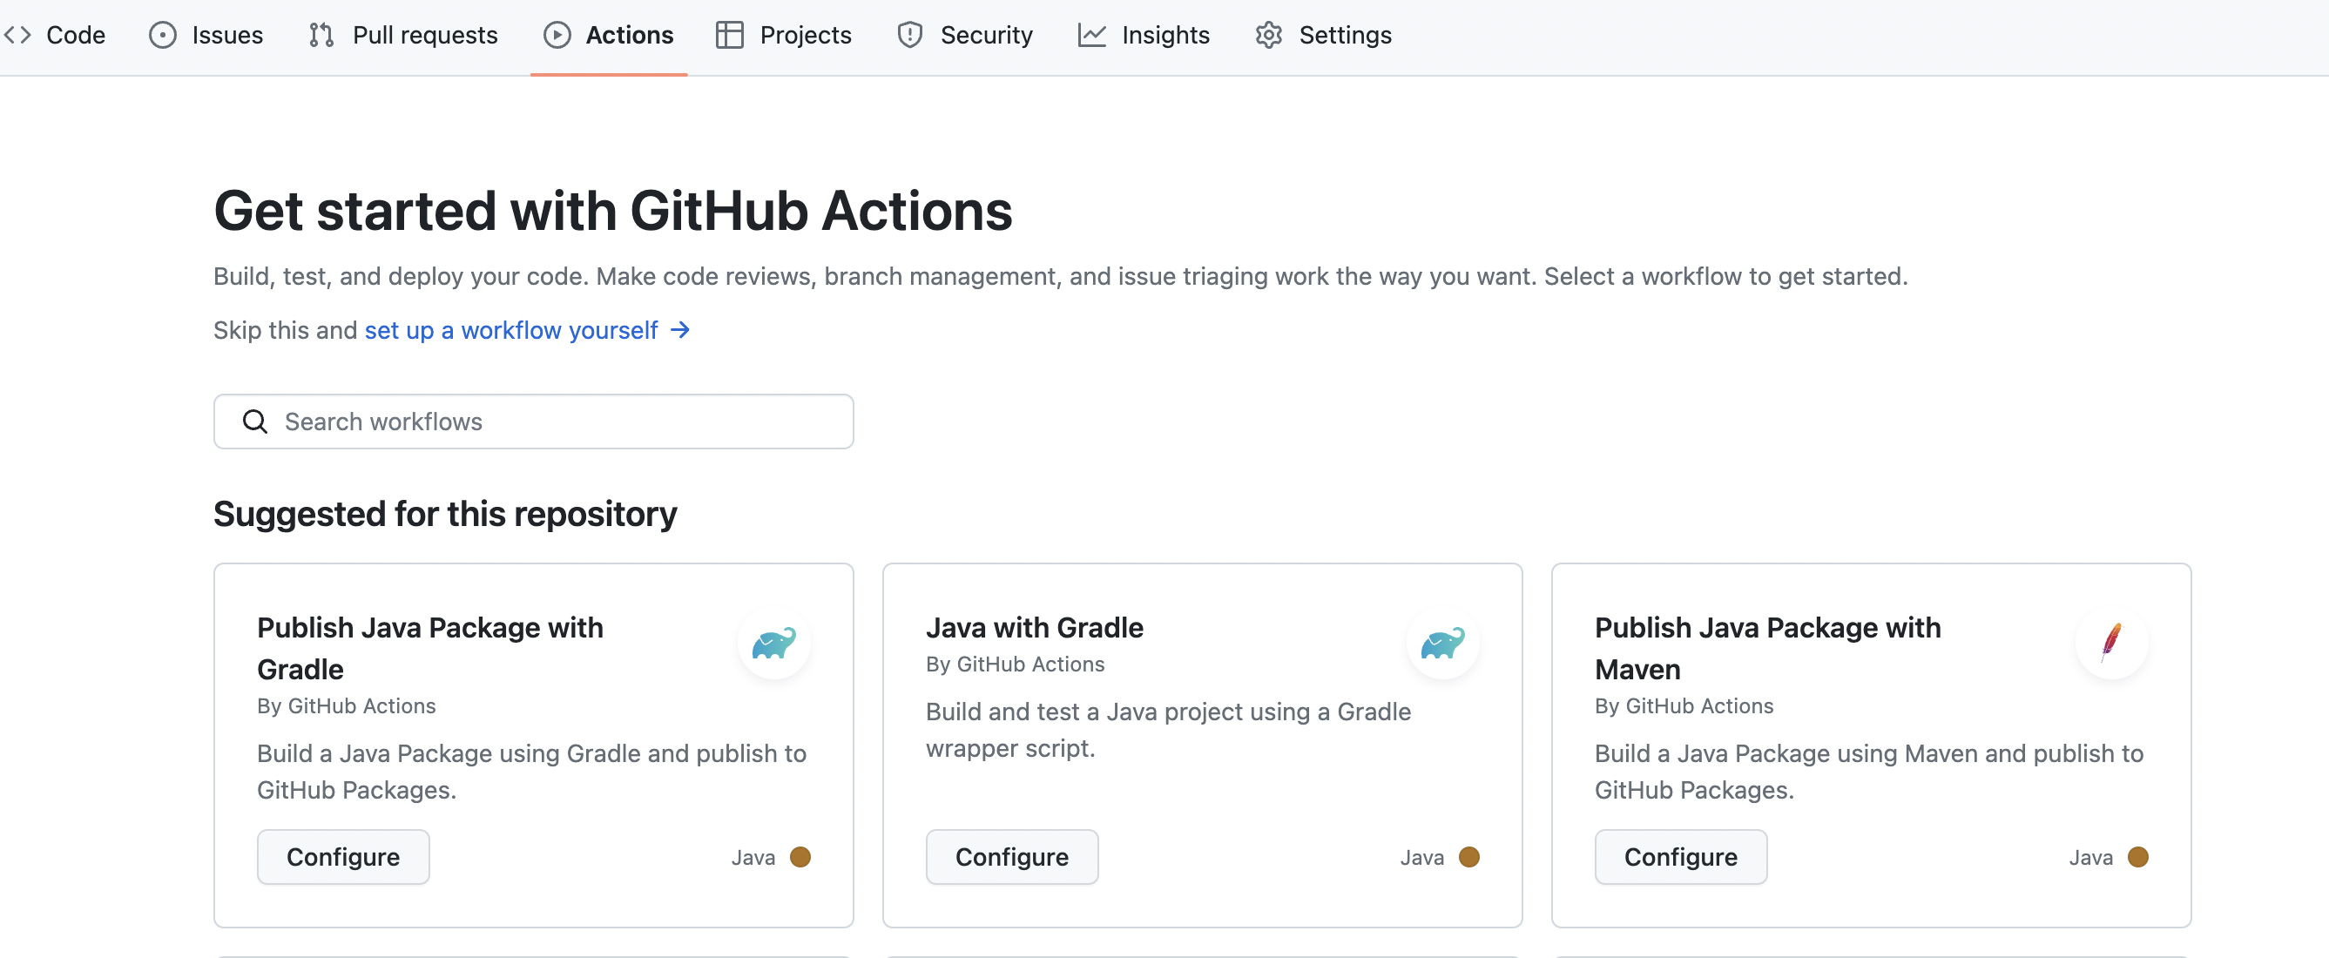Click the Code tab brackets icon

[17, 35]
